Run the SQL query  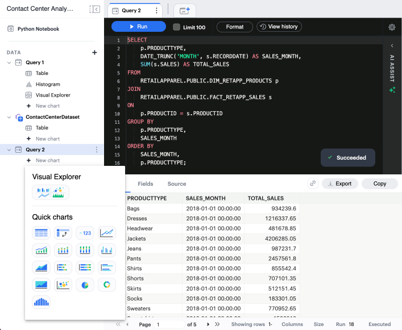pyautogui.click(x=138, y=27)
